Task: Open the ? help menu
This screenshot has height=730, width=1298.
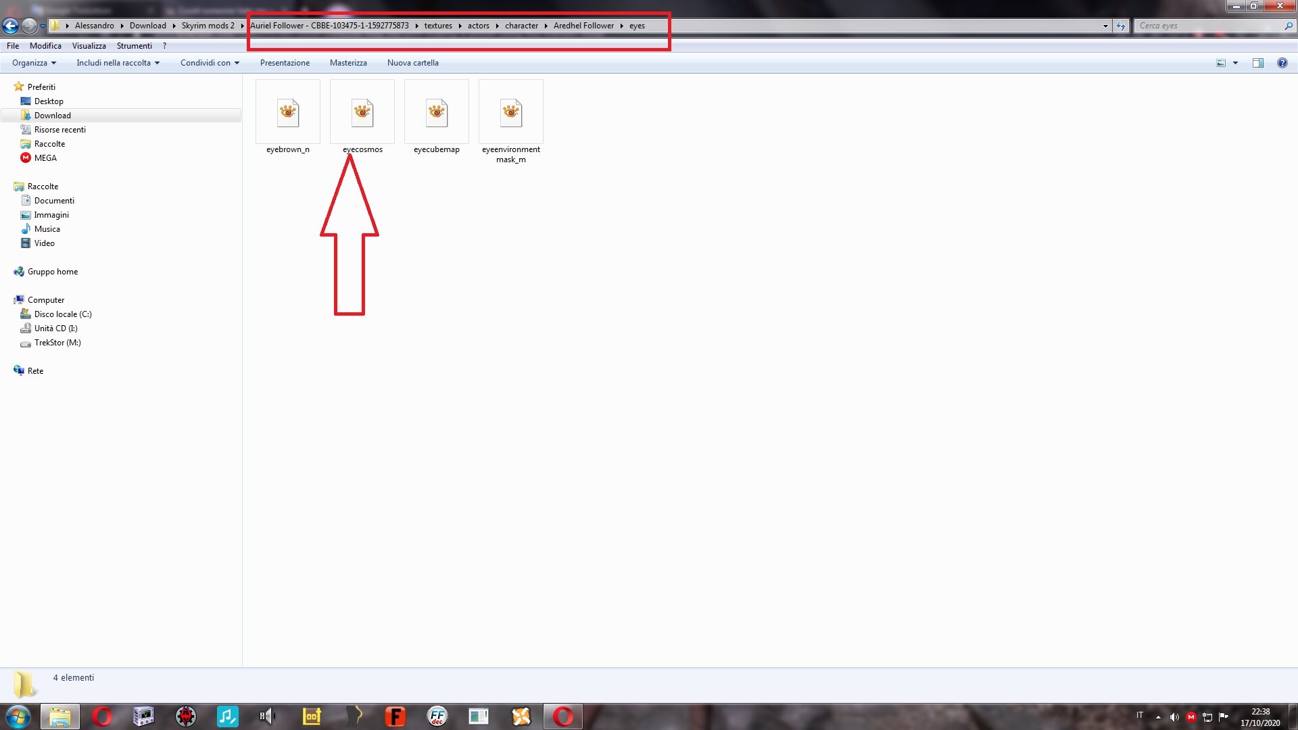Action: point(164,46)
